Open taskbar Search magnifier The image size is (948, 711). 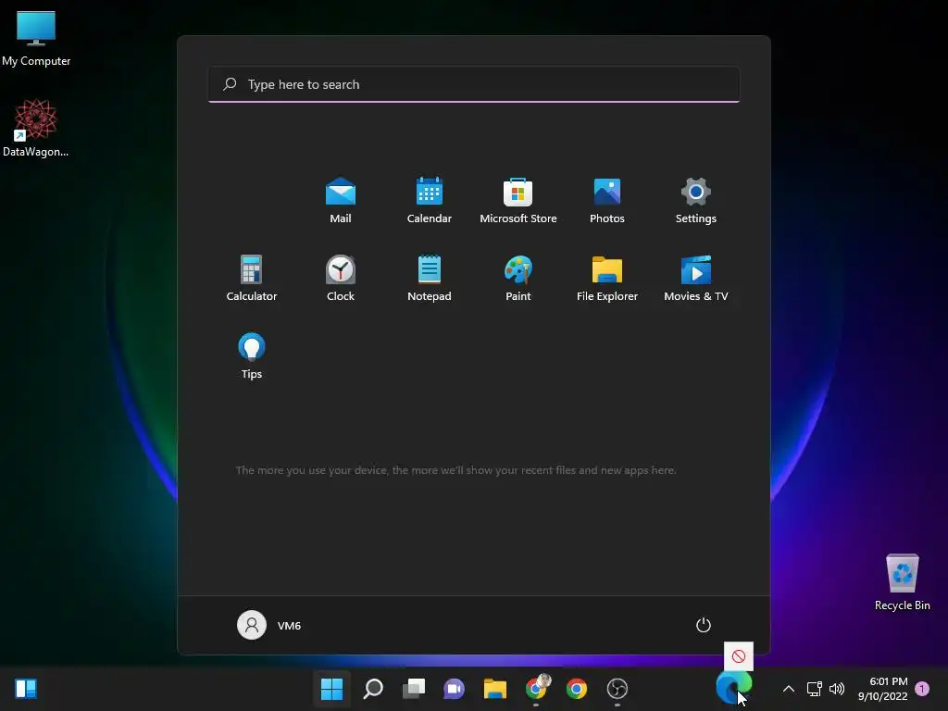pos(373,689)
